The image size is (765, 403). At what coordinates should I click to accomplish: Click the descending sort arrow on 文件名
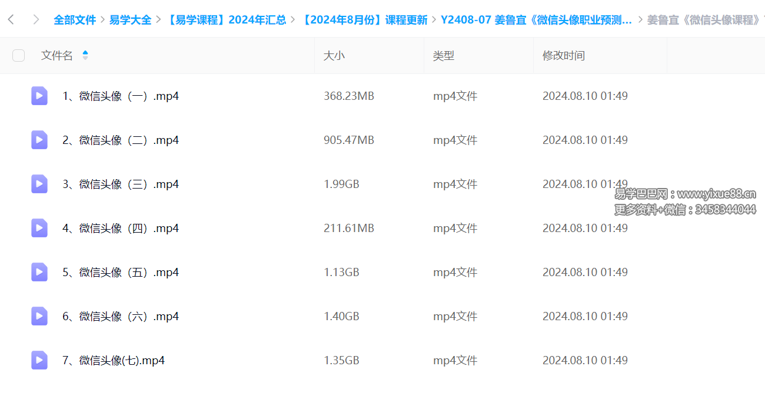point(85,59)
